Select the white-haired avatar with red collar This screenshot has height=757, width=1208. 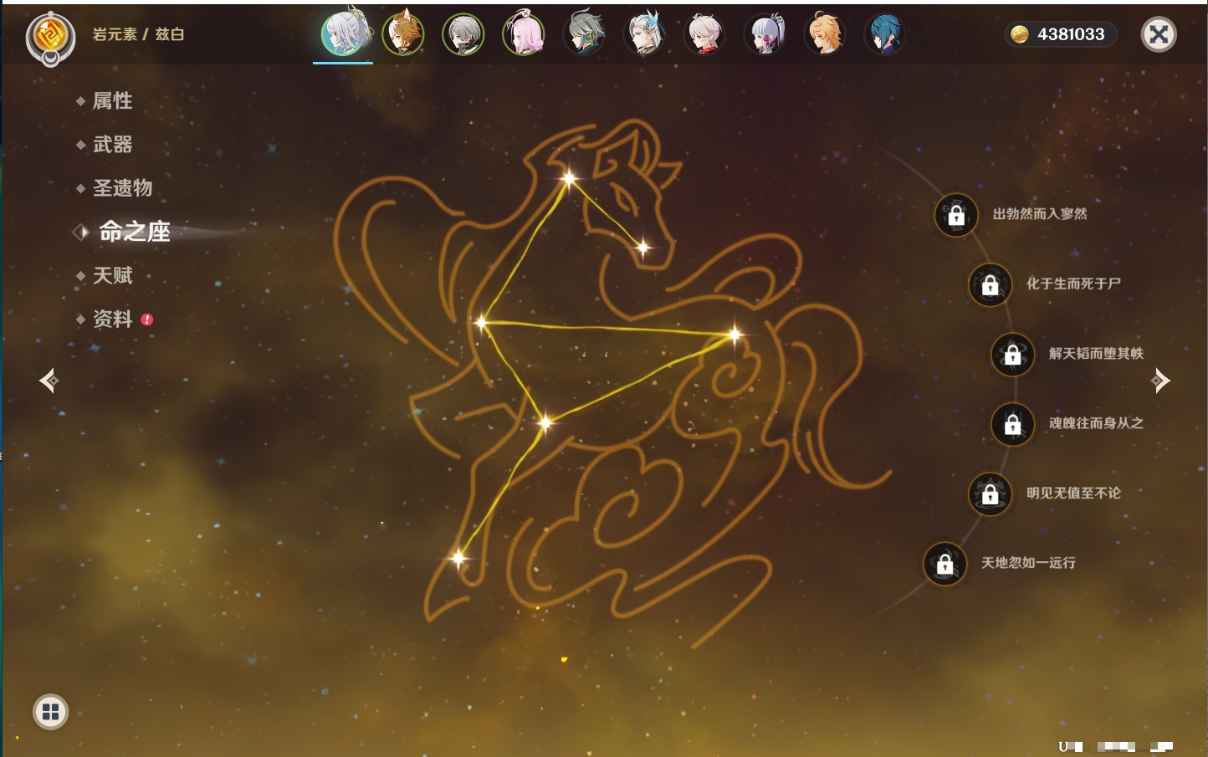(x=704, y=34)
